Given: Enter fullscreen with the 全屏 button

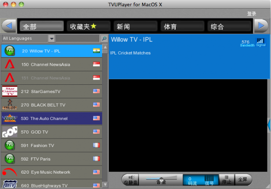Looking at the screenshot, I should click(x=243, y=180).
